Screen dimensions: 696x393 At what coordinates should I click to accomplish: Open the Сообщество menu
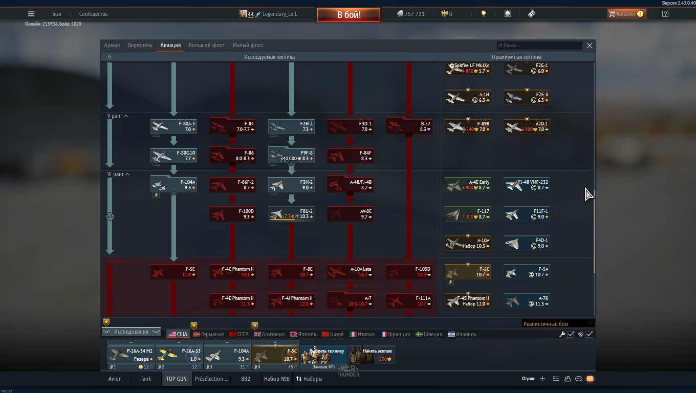[x=93, y=14]
